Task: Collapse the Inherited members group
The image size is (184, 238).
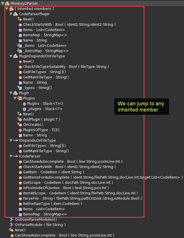Action: click(7, 9)
